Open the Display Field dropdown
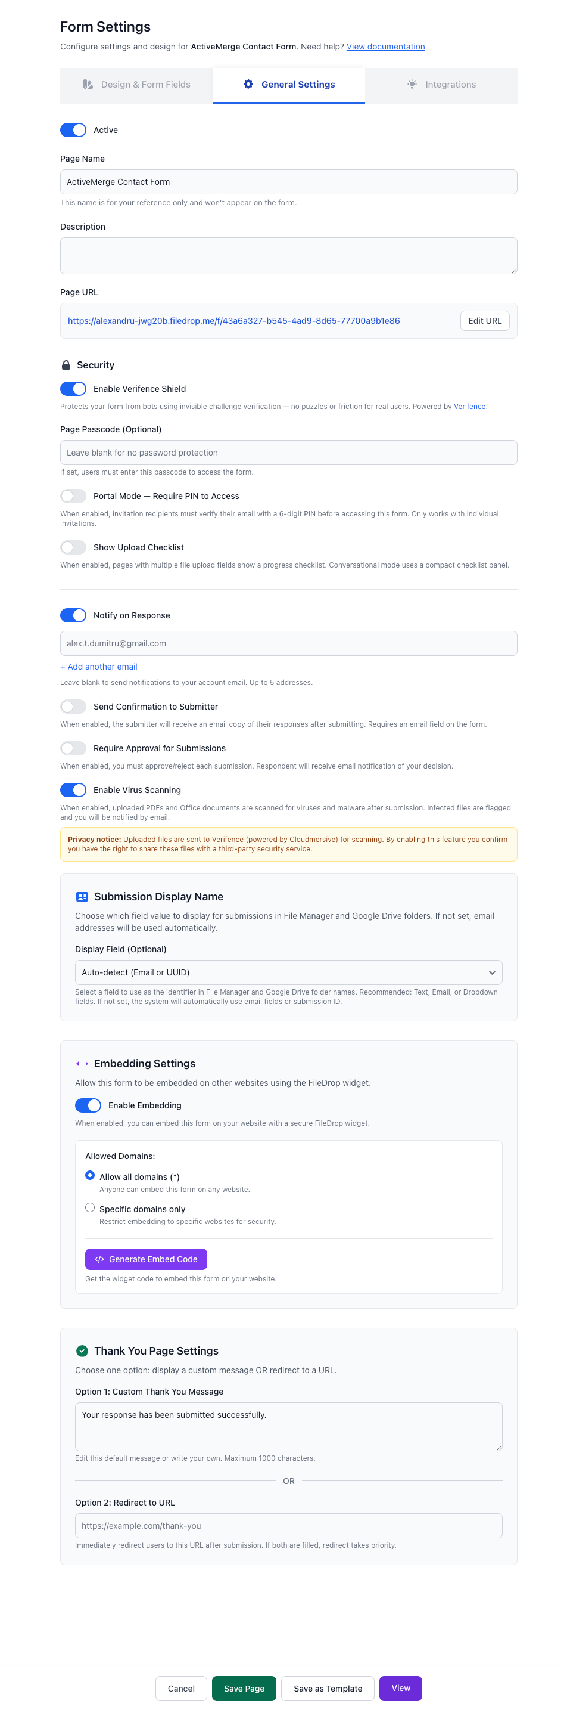The height and width of the screenshot is (1713, 564). (x=288, y=972)
